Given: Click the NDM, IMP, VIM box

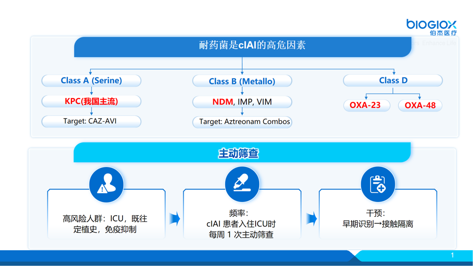Looking at the screenshot, I should 242,102.
